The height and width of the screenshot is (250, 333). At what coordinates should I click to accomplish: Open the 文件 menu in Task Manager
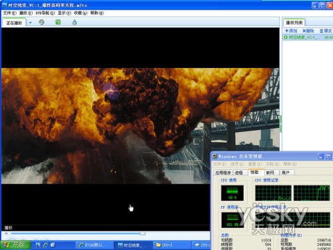(x=220, y=164)
